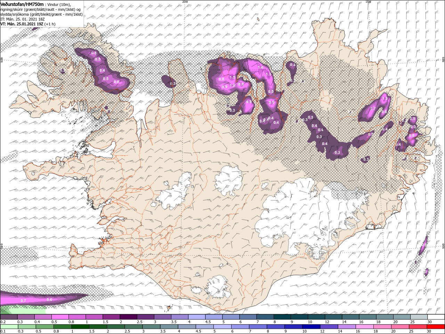445x334 pixels.
Task: Pick the blue lower swatch labeled 8
Action: coord(276,327)
